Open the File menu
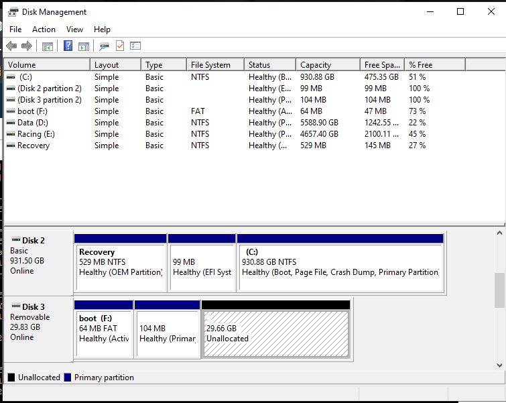The image size is (506, 403). (15, 30)
